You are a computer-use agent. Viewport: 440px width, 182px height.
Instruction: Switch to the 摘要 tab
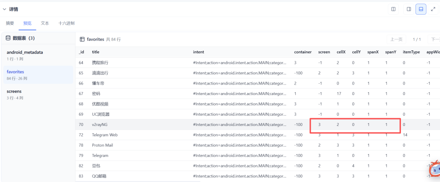(10, 23)
